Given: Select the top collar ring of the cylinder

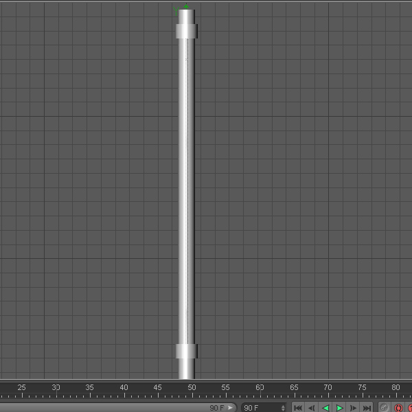Looking at the screenshot, I should 187,32.
